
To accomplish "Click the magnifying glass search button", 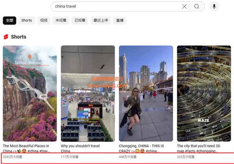I will [197, 6].
